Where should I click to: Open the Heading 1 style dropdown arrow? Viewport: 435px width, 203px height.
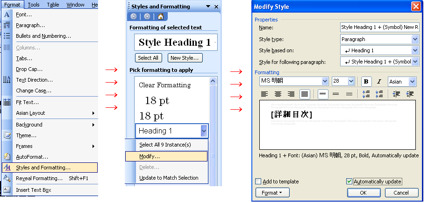[x=204, y=131]
